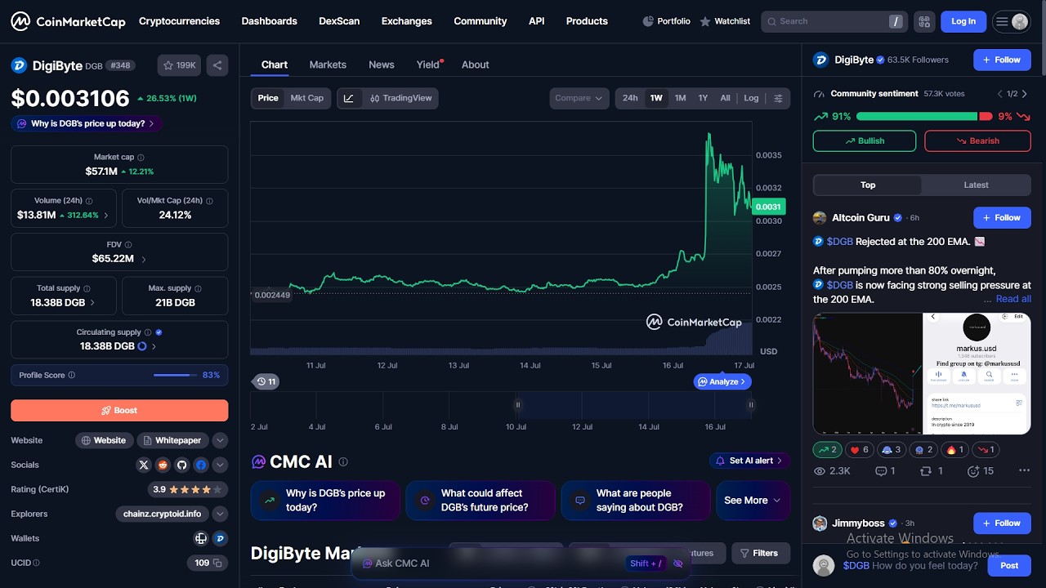Viewport: 1046px width, 588px height.
Task: Show Market cap info tooltip icon
Action: (x=141, y=157)
